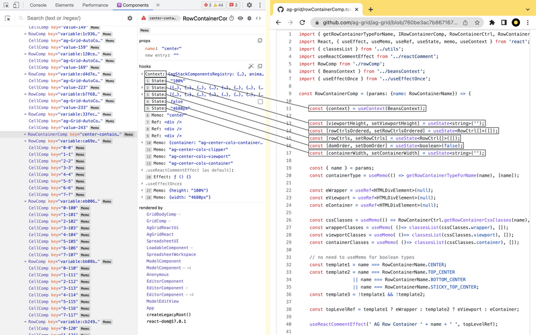
Task: Click the inspect element picker in DevTools
Action: point(7,5)
